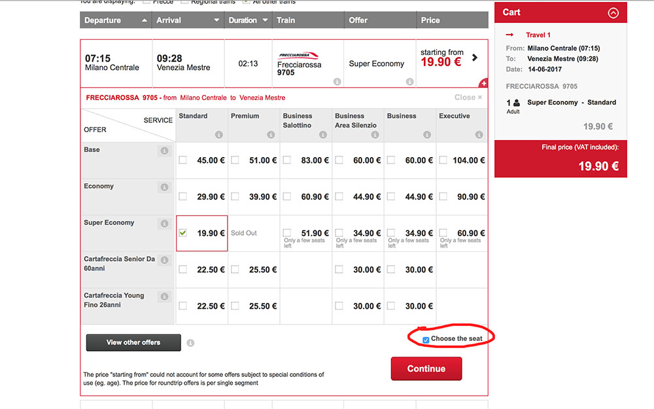Click the Price column header
The image size is (654, 409).
(x=453, y=20)
